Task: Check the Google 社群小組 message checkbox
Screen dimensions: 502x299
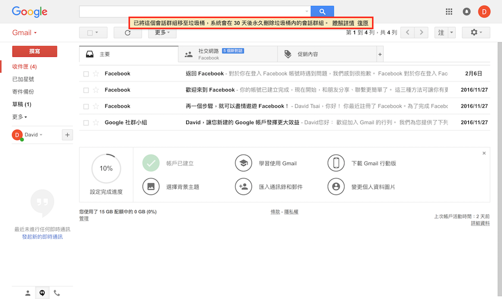Action: pyautogui.click(x=86, y=123)
